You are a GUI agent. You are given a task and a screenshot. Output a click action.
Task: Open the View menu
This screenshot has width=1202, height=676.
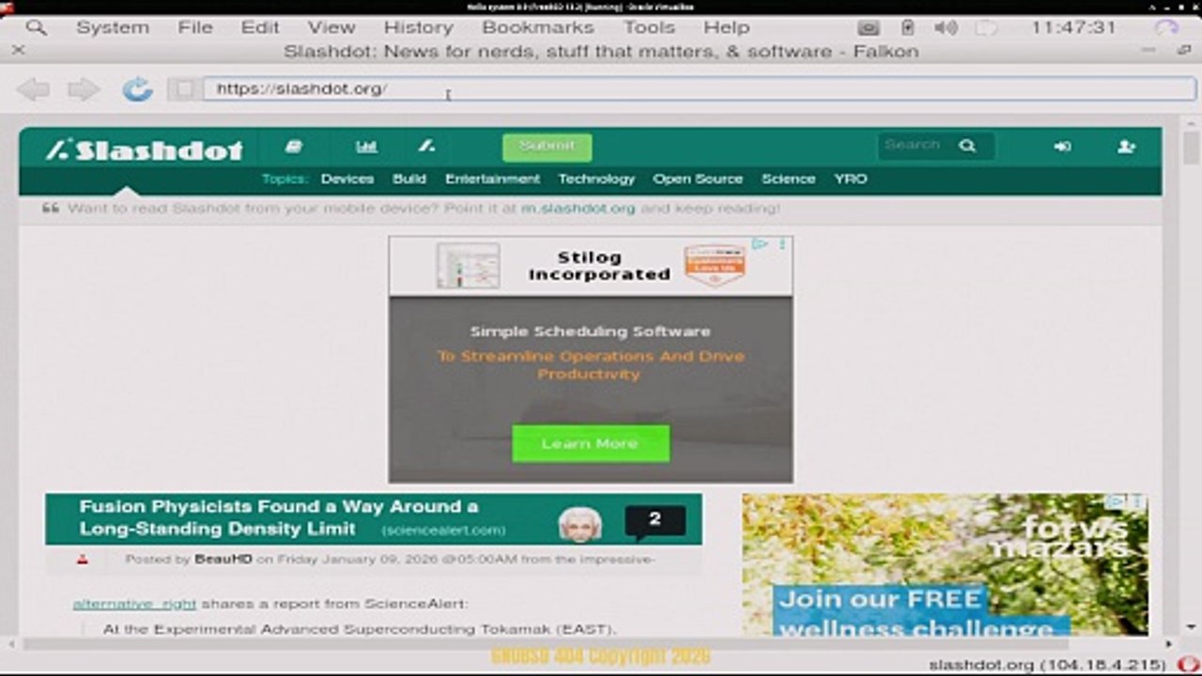pos(331,27)
